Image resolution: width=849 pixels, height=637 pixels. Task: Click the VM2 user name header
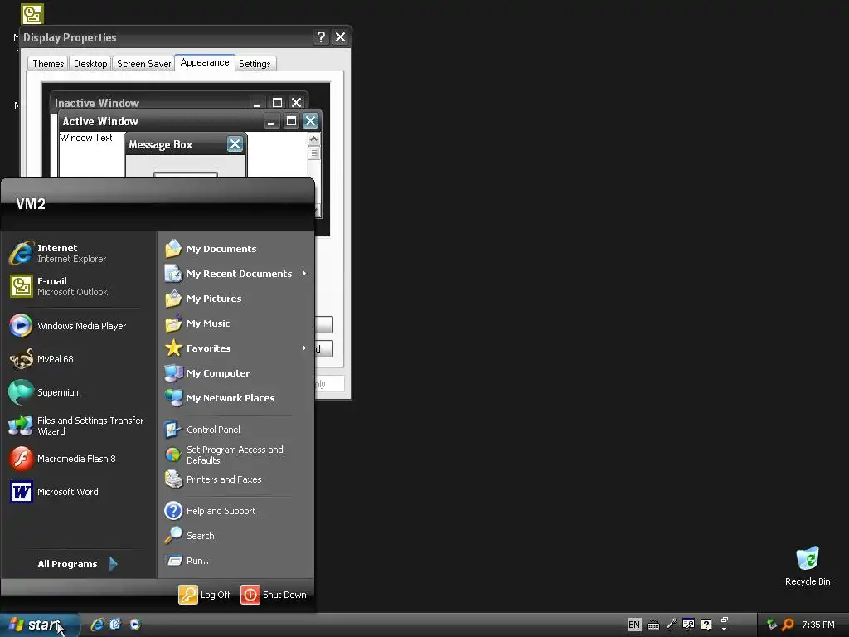tap(31, 204)
